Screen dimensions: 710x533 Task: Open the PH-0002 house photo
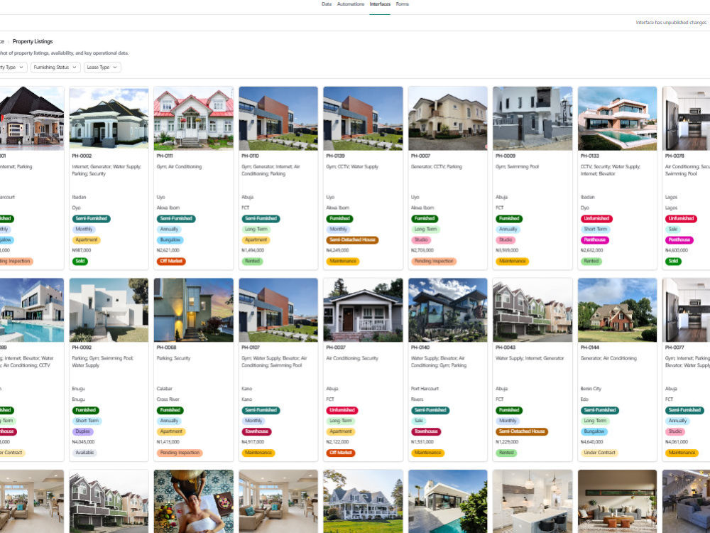tap(109, 118)
